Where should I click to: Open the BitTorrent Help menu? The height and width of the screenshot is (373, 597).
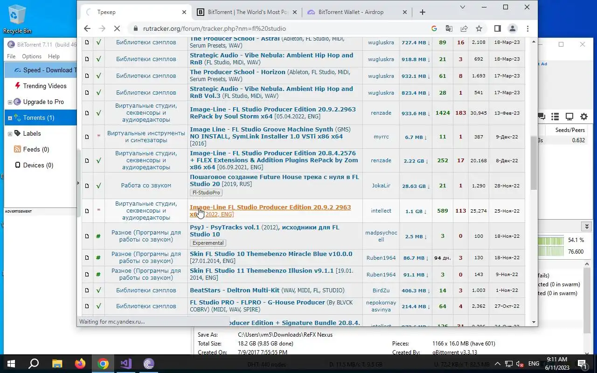coord(54,56)
